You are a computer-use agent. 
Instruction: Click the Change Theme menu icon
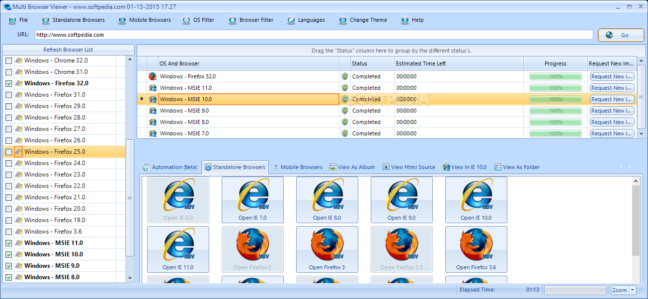tap(343, 20)
